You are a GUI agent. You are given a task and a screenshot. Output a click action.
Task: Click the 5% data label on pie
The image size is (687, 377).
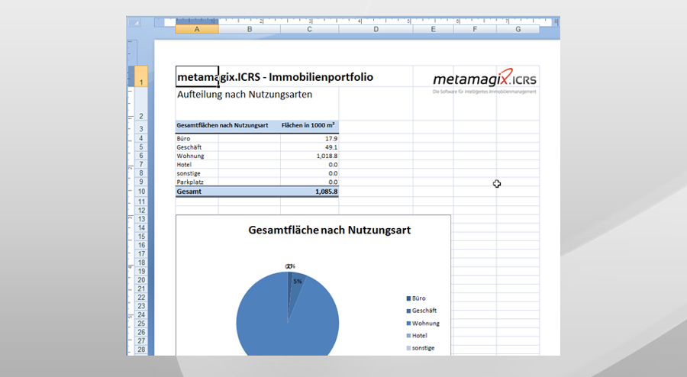[x=298, y=282]
